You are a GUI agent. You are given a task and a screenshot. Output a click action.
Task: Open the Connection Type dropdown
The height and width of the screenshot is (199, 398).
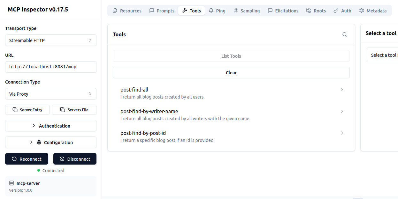51,94
